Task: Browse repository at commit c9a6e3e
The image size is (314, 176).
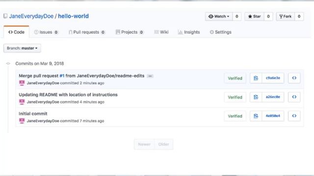Action: pos(294,78)
